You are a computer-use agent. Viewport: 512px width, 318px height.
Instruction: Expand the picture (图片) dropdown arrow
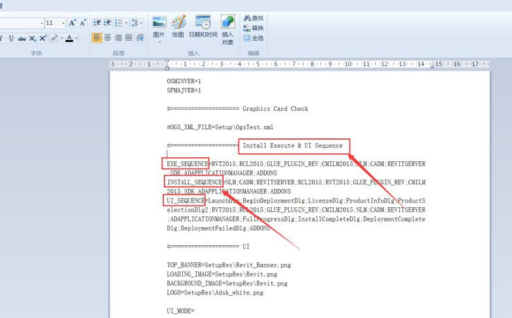pos(159,42)
